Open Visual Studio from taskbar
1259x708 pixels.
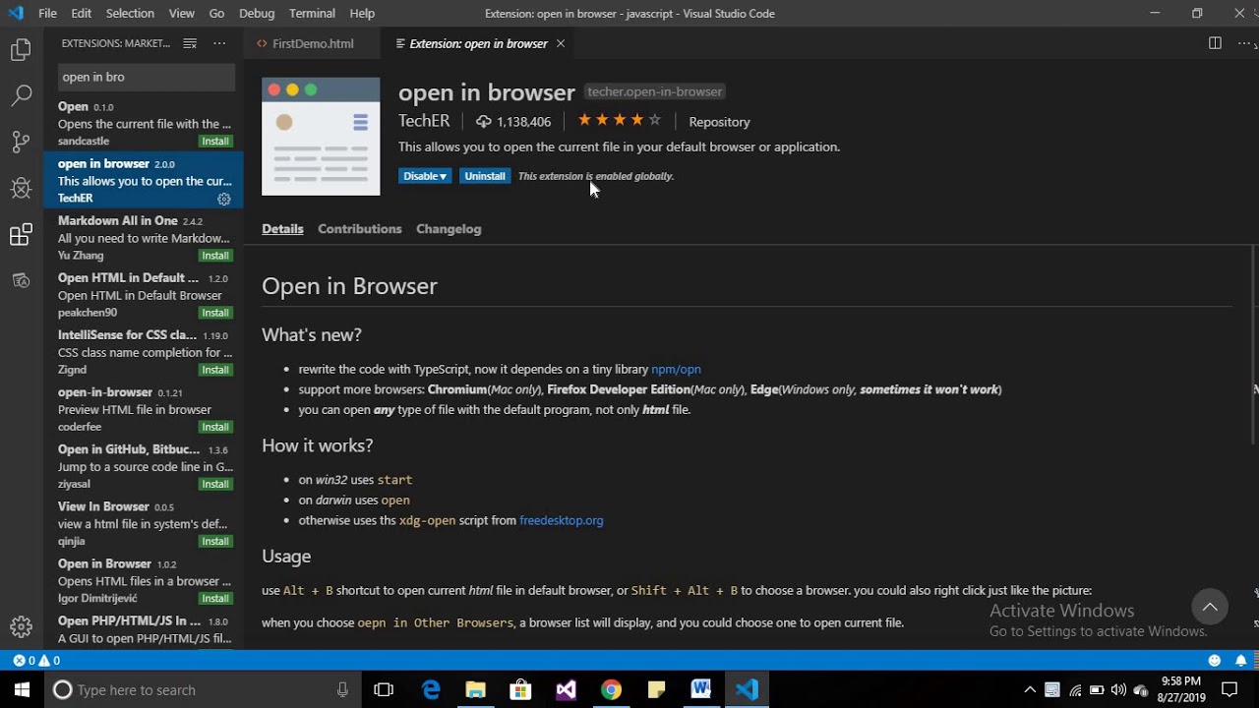[566, 689]
